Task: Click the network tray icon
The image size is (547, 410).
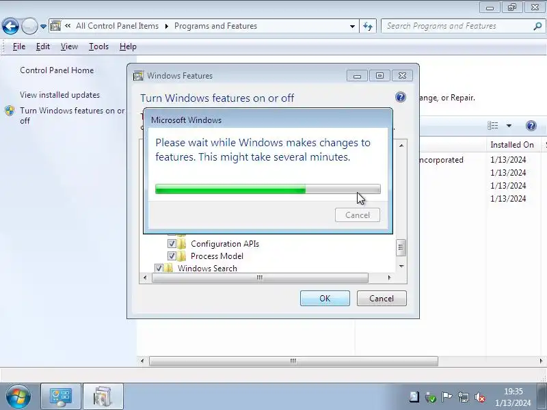Action: pyautogui.click(x=464, y=397)
